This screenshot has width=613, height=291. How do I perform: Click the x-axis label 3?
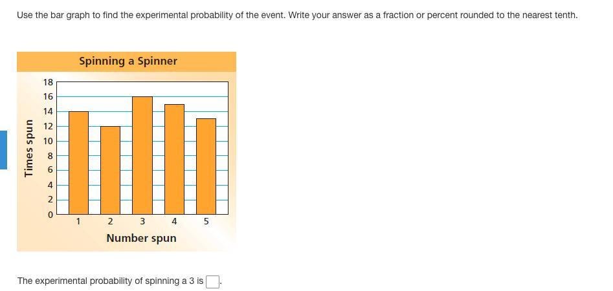click(142, 221)
